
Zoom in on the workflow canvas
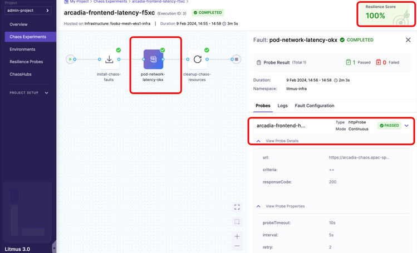tap(237, 236)
